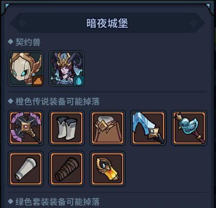Image resolution: width=216 pixels, height=208 pixels.
Task: Open the white bracer legendary item
Action: [x=26, y=169]
